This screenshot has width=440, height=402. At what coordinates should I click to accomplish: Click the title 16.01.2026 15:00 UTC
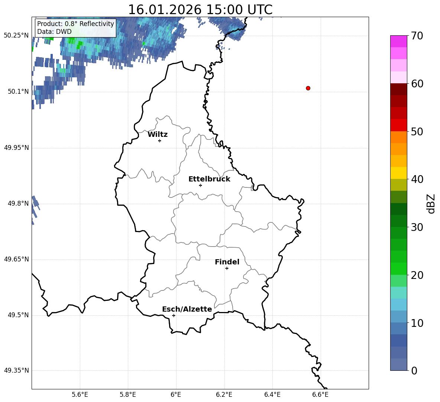200,10
